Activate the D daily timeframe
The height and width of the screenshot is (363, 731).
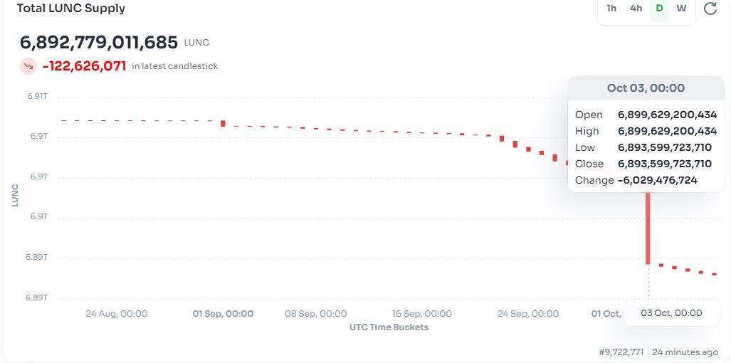659,9
